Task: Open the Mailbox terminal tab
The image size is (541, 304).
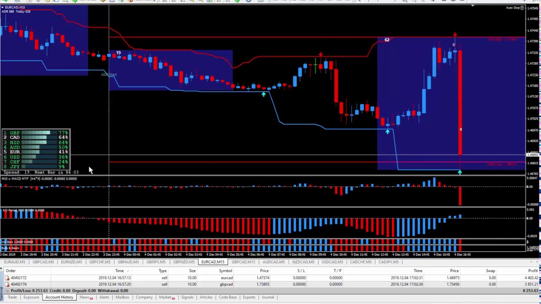Action: coord(122,297)
